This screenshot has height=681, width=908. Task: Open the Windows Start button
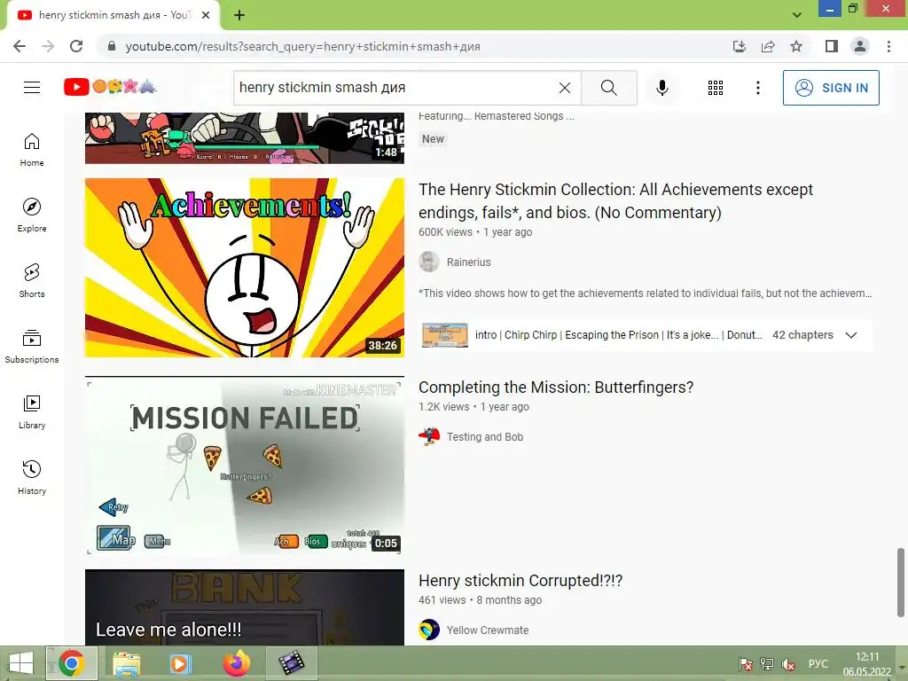tap(21, 663)
